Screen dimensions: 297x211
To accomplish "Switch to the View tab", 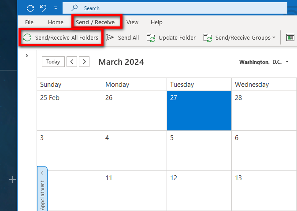I will [132, 22].
